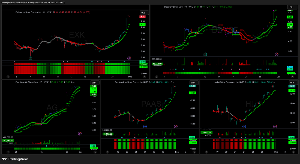Screen dimensions: 300x164
Task: Click the Z timezone button on Hecla chart
Action: [x=206, y=152]
